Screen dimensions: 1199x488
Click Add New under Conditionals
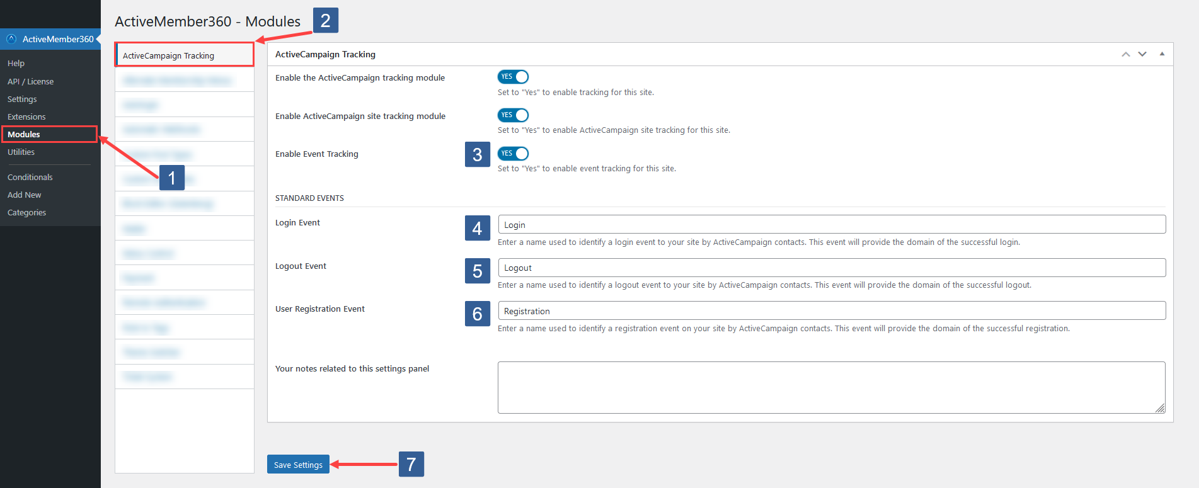point(24,195)
